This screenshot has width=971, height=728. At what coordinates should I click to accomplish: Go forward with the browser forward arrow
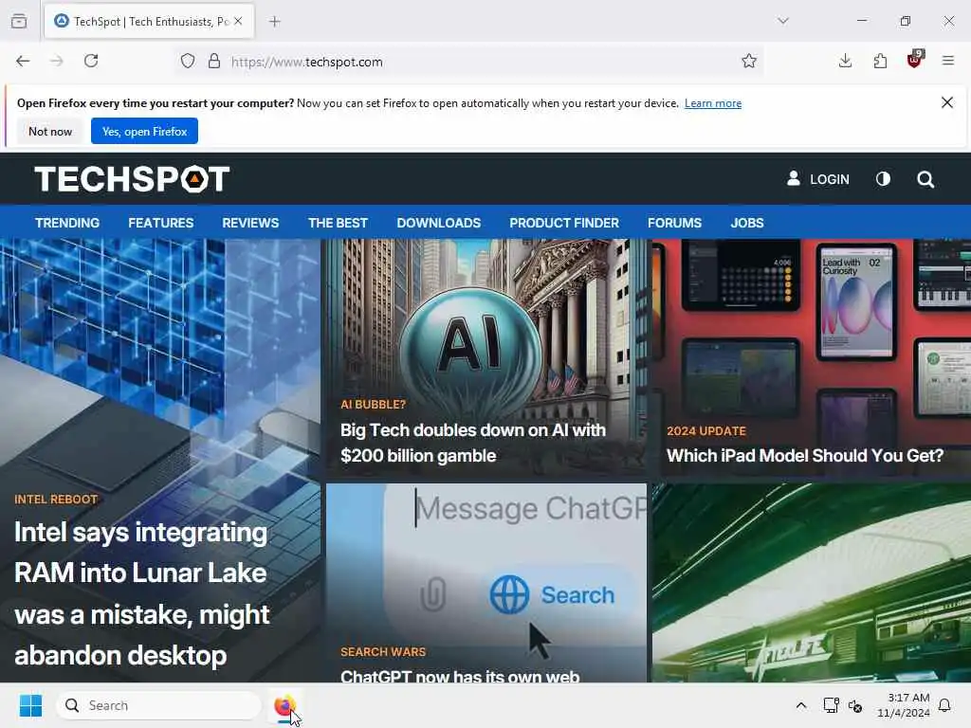[x=56, y=61]
